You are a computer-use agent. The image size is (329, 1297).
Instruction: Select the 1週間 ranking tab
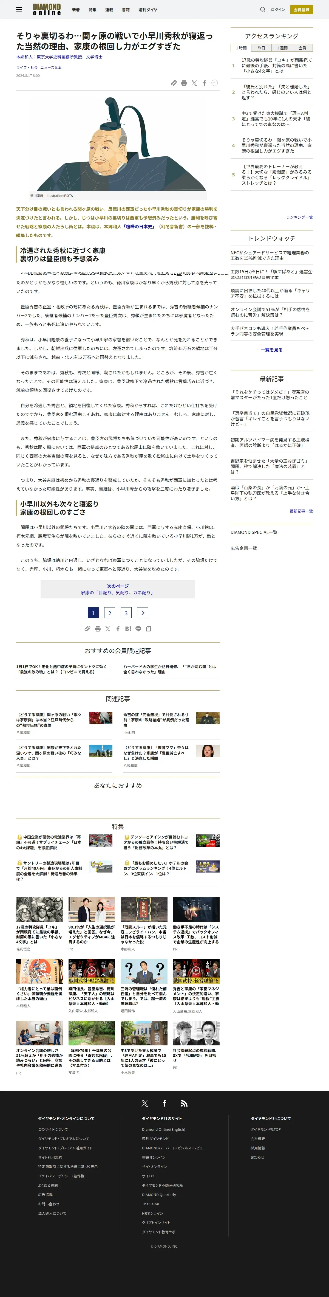click(282, 48)
